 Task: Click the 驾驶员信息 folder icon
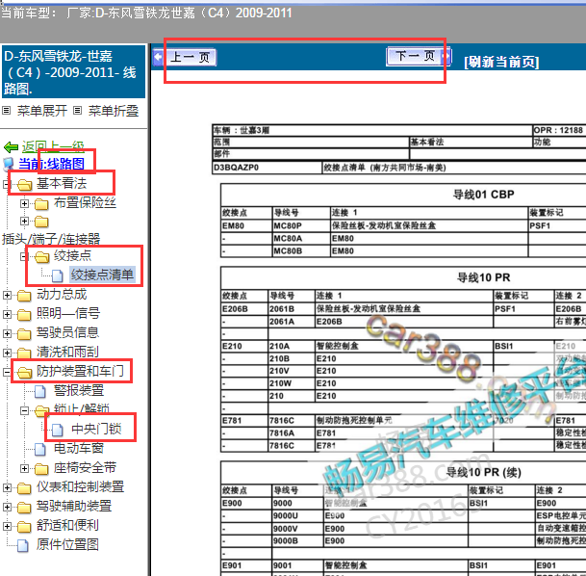(24, 334)
